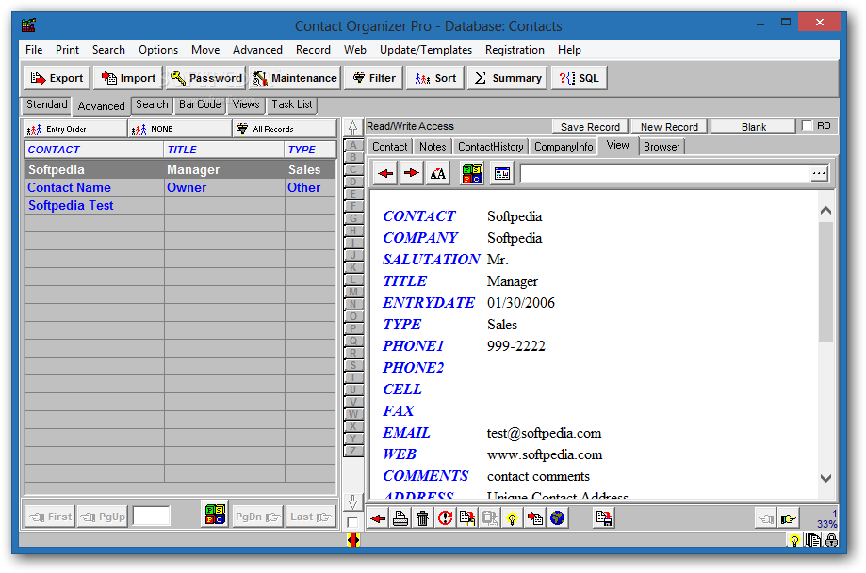Click the Blank button

click(753, 127)
